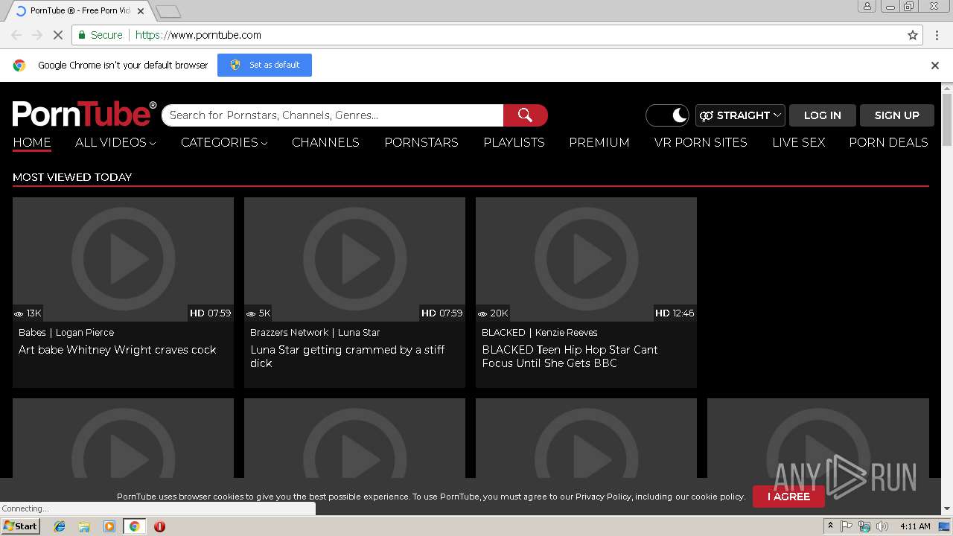Image resolution: width=953 pixels, height=536 pixels.
Task: Click the Babes channel label
Action: pyautogui.click(x=32, y=333)
